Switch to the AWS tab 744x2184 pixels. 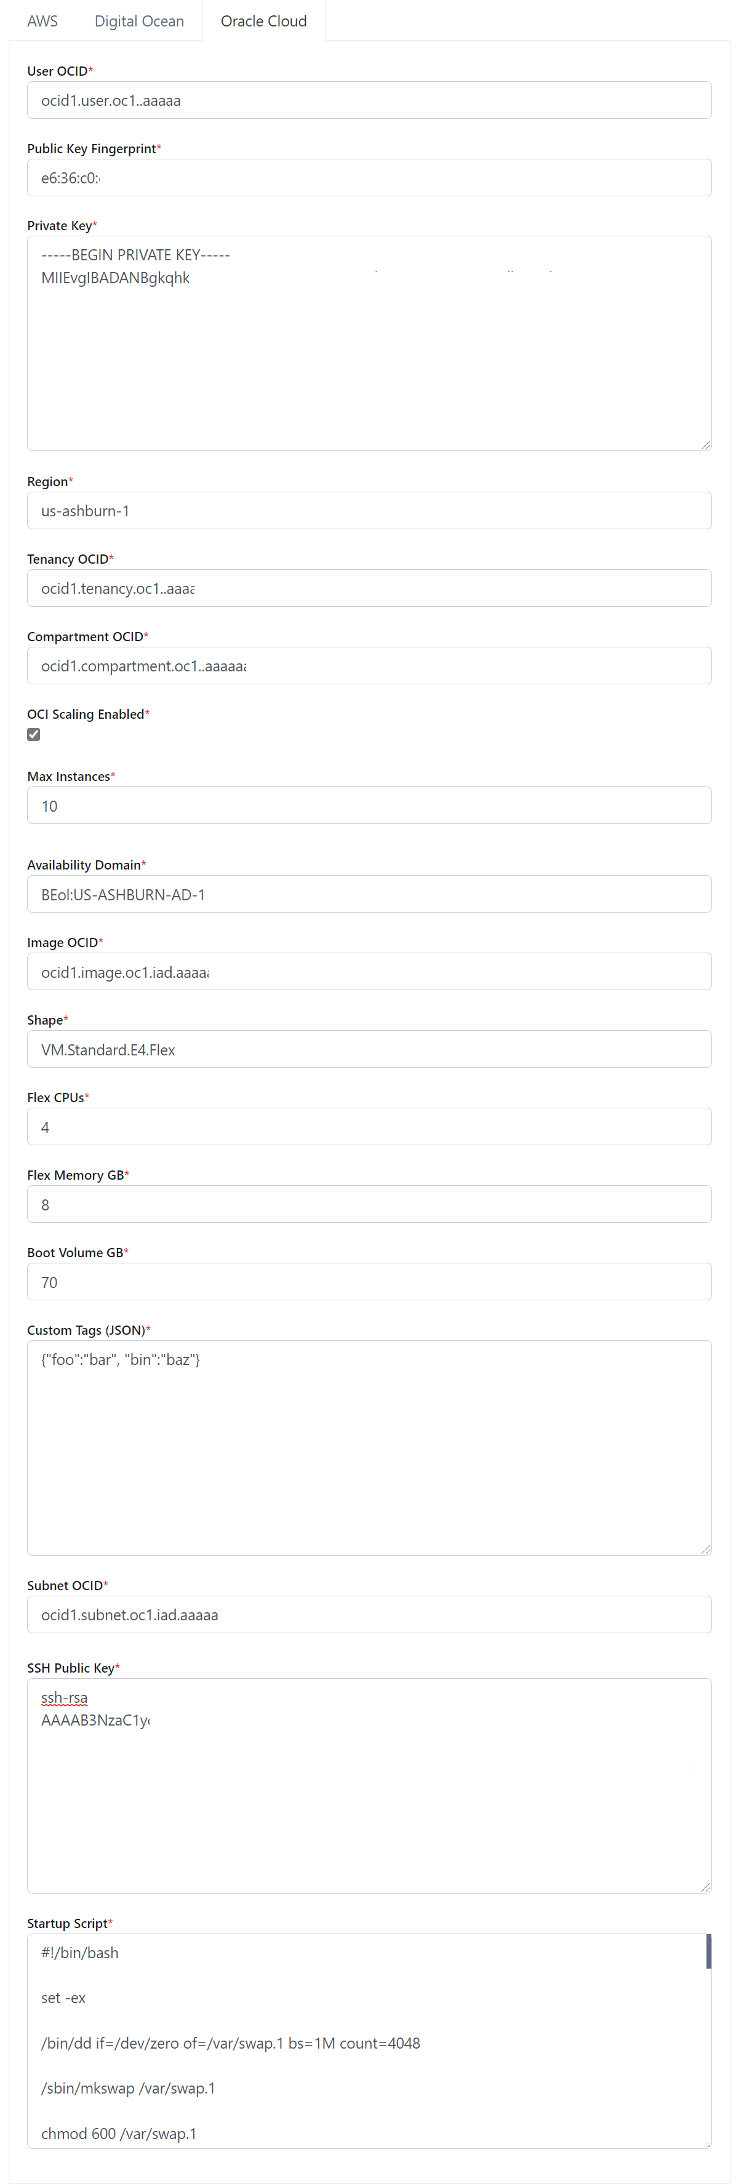point(42,21)
